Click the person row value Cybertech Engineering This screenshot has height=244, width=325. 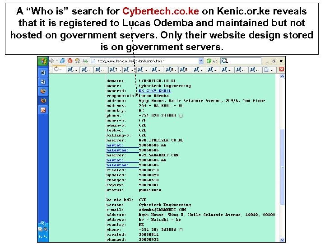coord(165,205)
